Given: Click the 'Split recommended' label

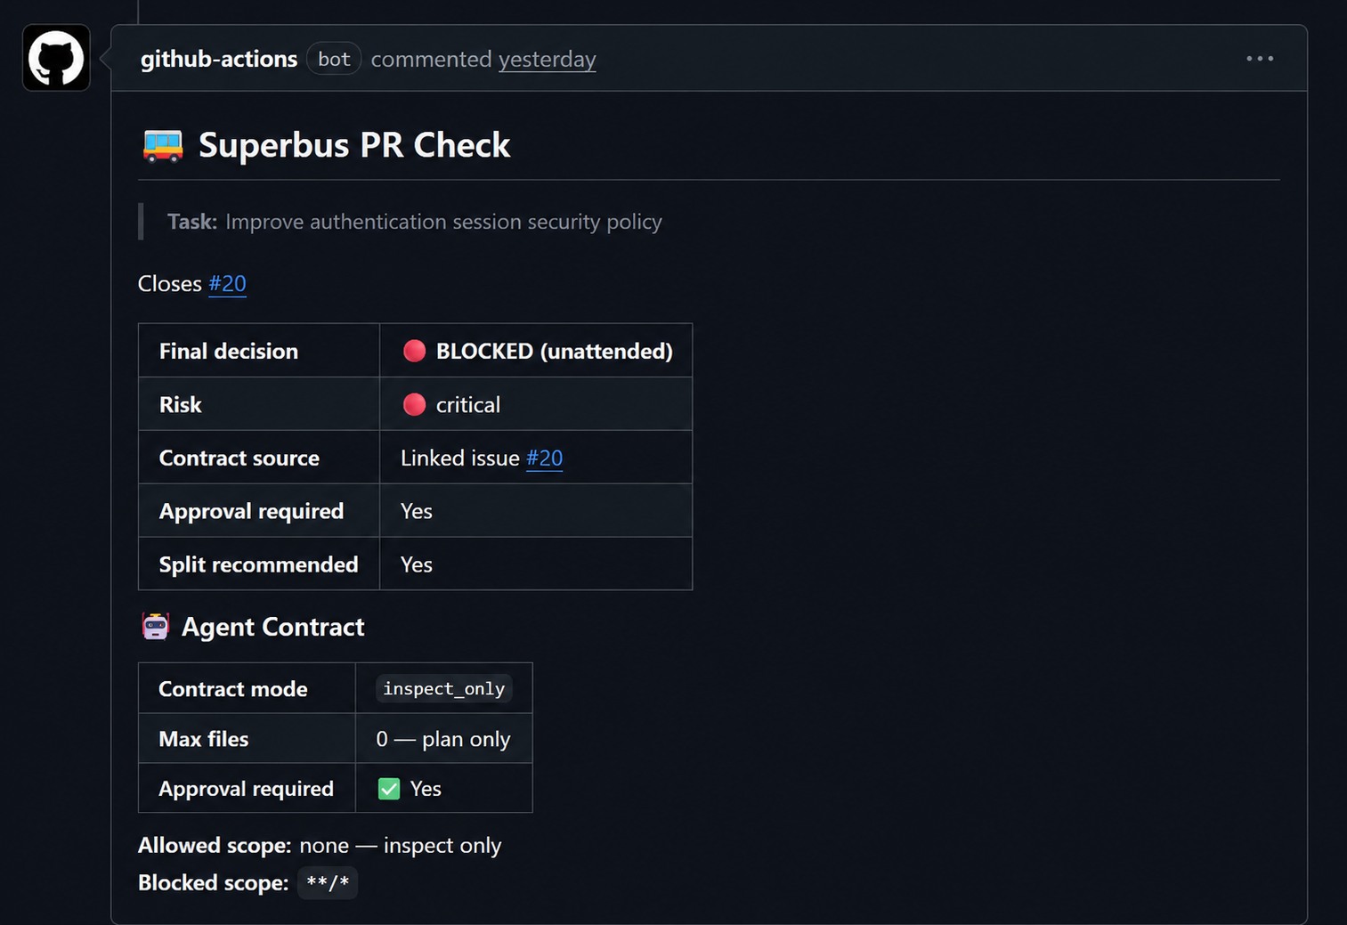Looking at the screenshot, I should (258, 564).
